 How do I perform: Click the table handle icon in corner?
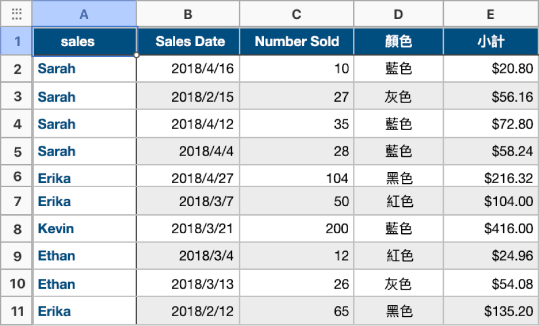[16, 14]
